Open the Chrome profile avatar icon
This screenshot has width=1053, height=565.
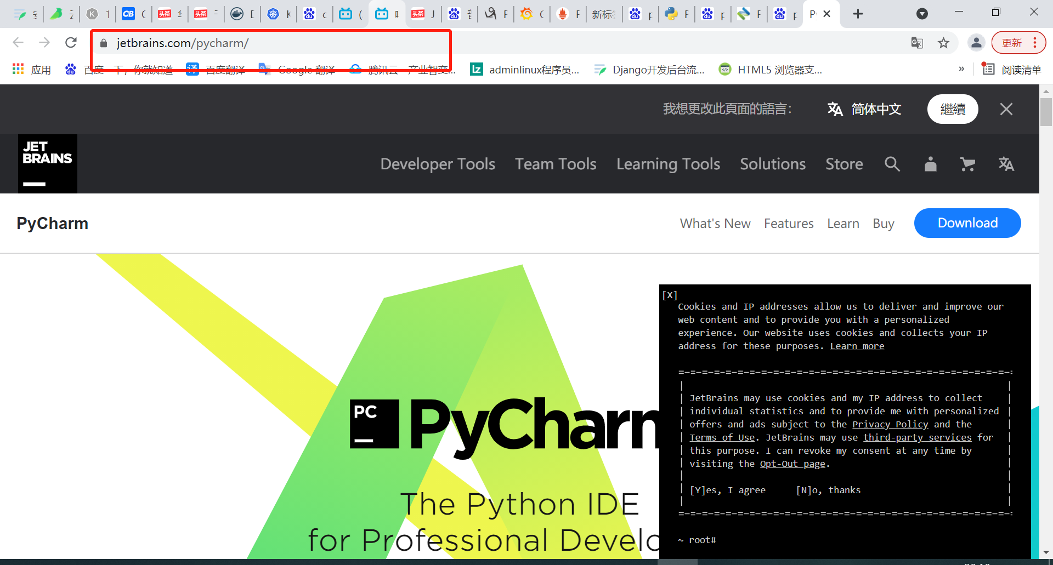pyautogui.click(x=976, y=43)
